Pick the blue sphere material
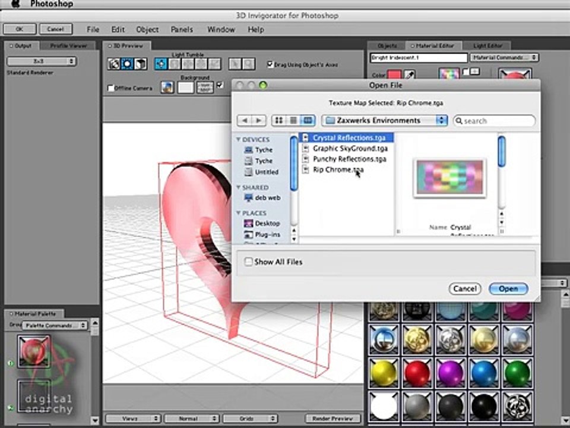 [x=483, y=374]
